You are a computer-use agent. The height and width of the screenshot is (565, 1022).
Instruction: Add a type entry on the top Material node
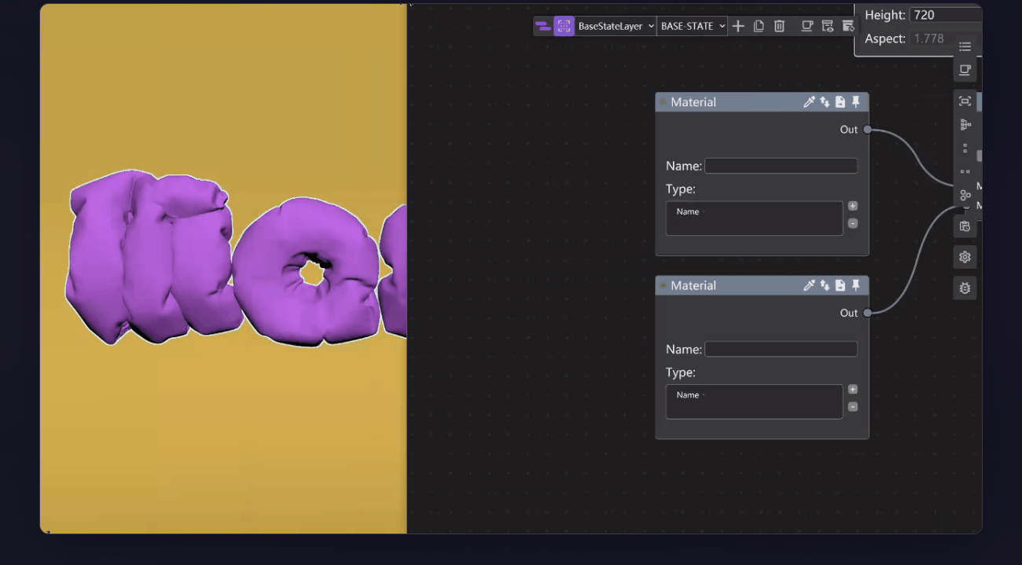[853, 206]
